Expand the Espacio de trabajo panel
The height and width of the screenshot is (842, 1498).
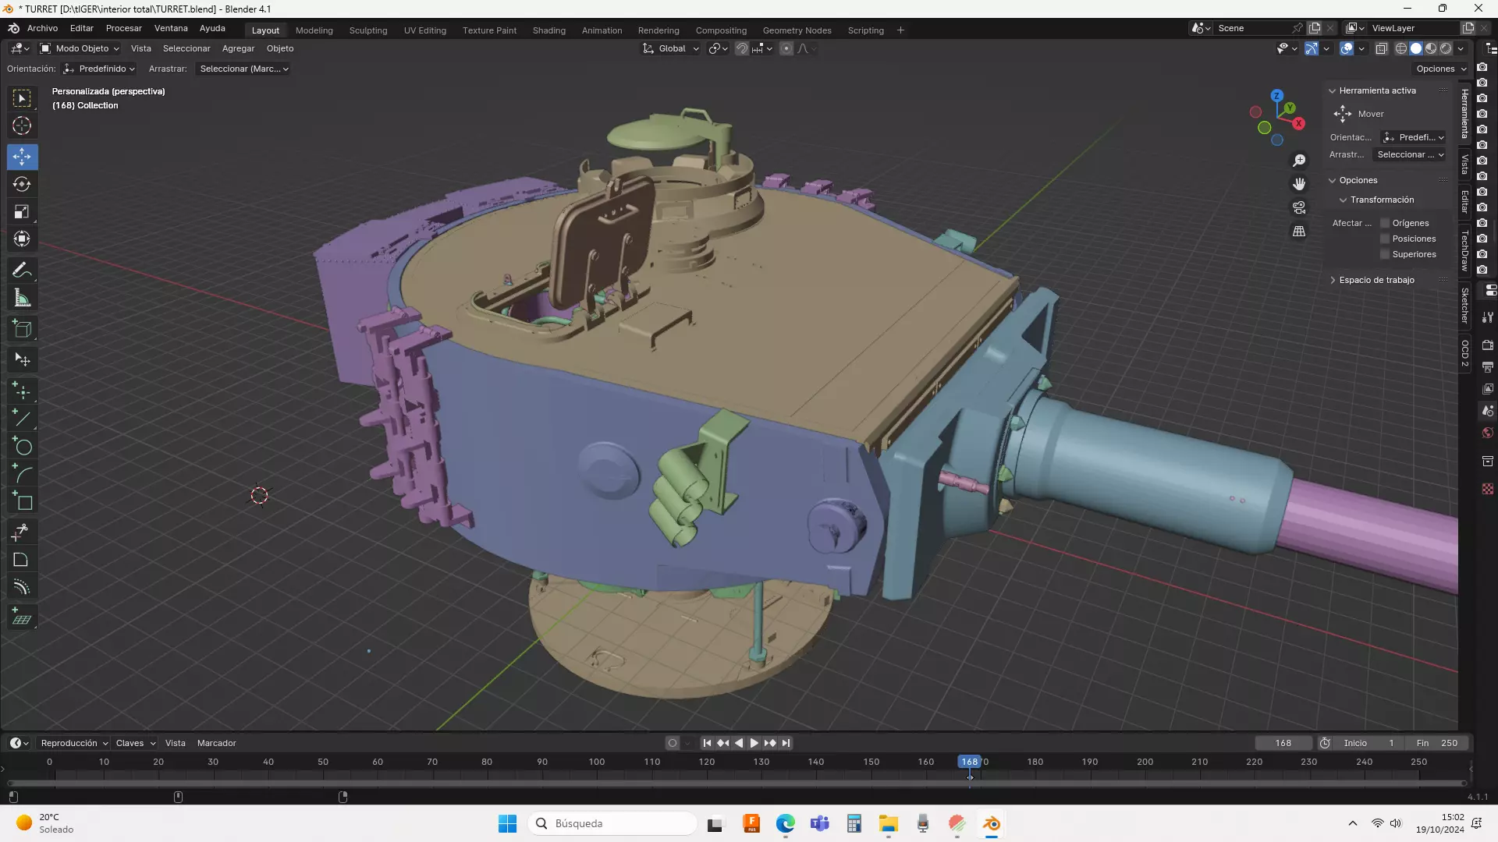pyautogui.click(x=1376, y=280)
